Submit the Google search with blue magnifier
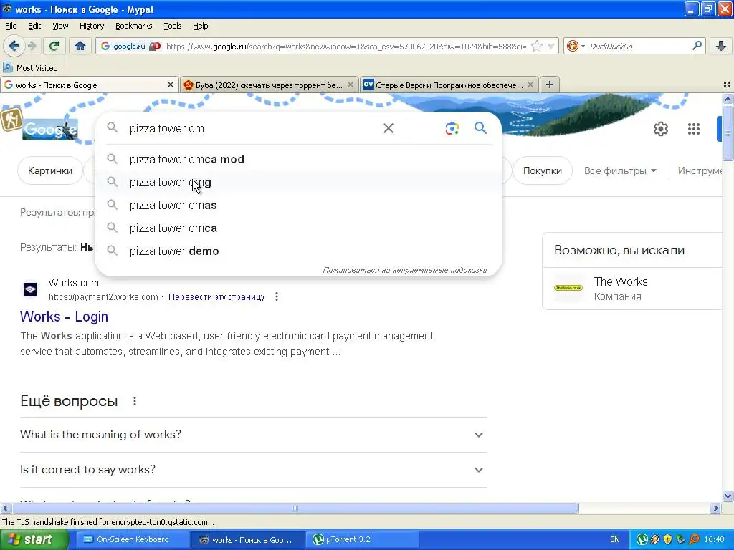Viewport: 734px width, 550px height. pyautogui.click(x=480, y=127)
